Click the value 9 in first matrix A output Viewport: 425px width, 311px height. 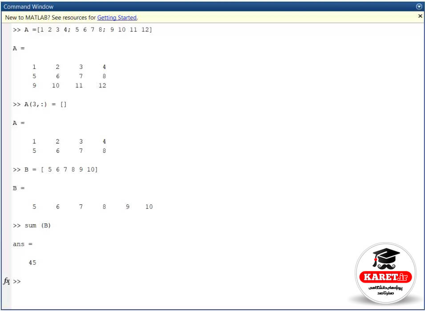[34, 86]
